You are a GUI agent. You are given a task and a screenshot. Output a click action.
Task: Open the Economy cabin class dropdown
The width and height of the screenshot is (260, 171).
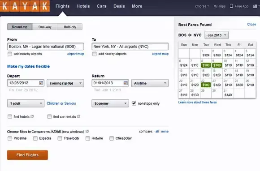(x=110, y=103)
